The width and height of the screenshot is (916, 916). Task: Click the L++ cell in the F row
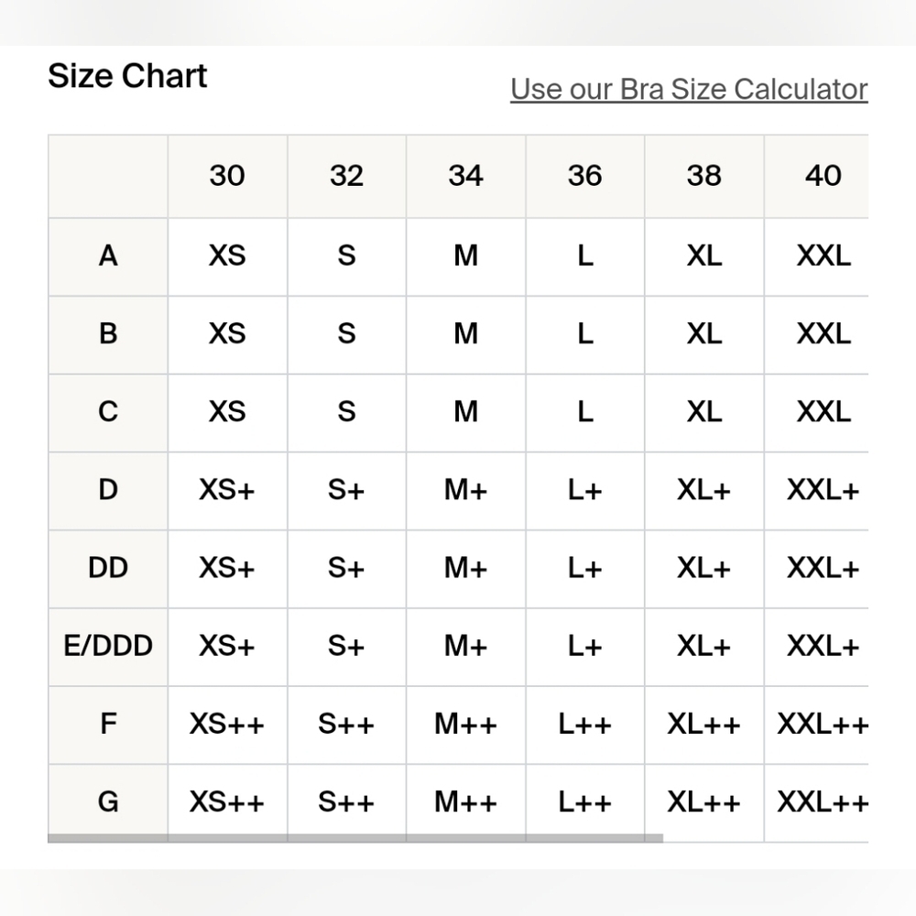pyautogui.click(x=584, y=725)
